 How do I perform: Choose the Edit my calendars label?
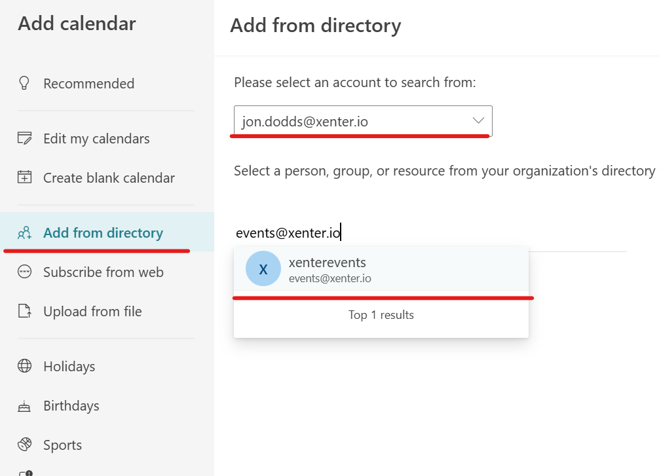click(96, 138)
